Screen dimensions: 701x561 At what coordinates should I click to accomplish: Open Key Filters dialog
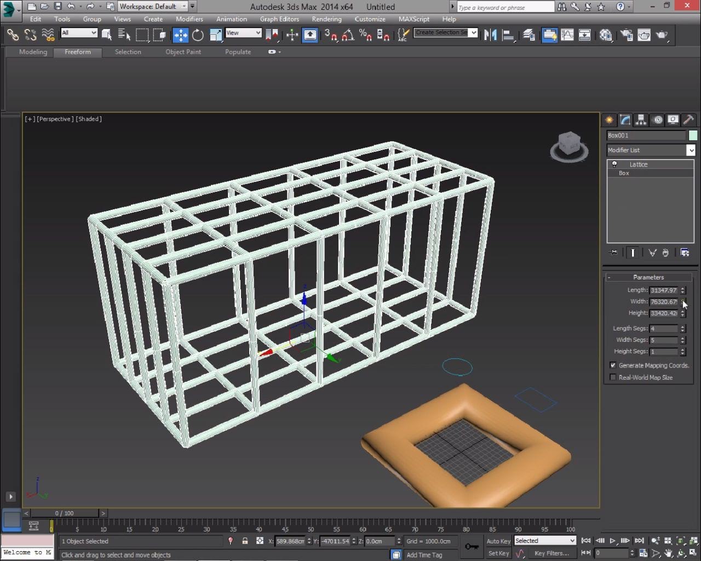point(551,553)
